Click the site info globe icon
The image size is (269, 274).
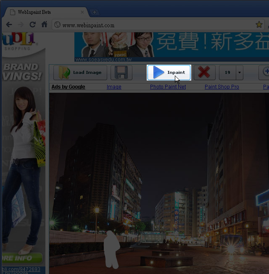pos(57,25)
